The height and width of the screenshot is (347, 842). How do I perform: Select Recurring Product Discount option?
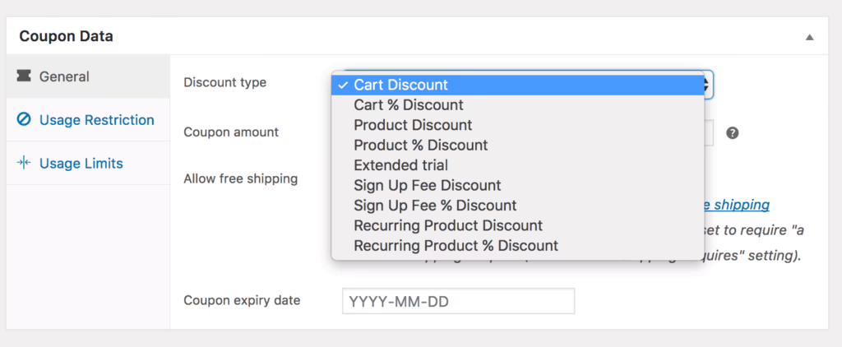(x=448, y=225)
